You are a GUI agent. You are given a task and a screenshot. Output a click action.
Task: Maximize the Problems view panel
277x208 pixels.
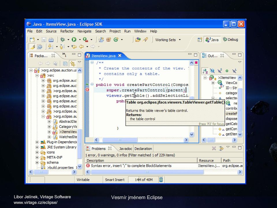pos(240,148)
